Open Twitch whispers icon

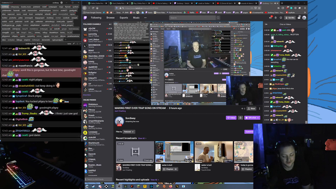(281, 18)
